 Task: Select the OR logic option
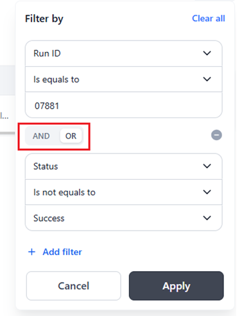[71, 136]
